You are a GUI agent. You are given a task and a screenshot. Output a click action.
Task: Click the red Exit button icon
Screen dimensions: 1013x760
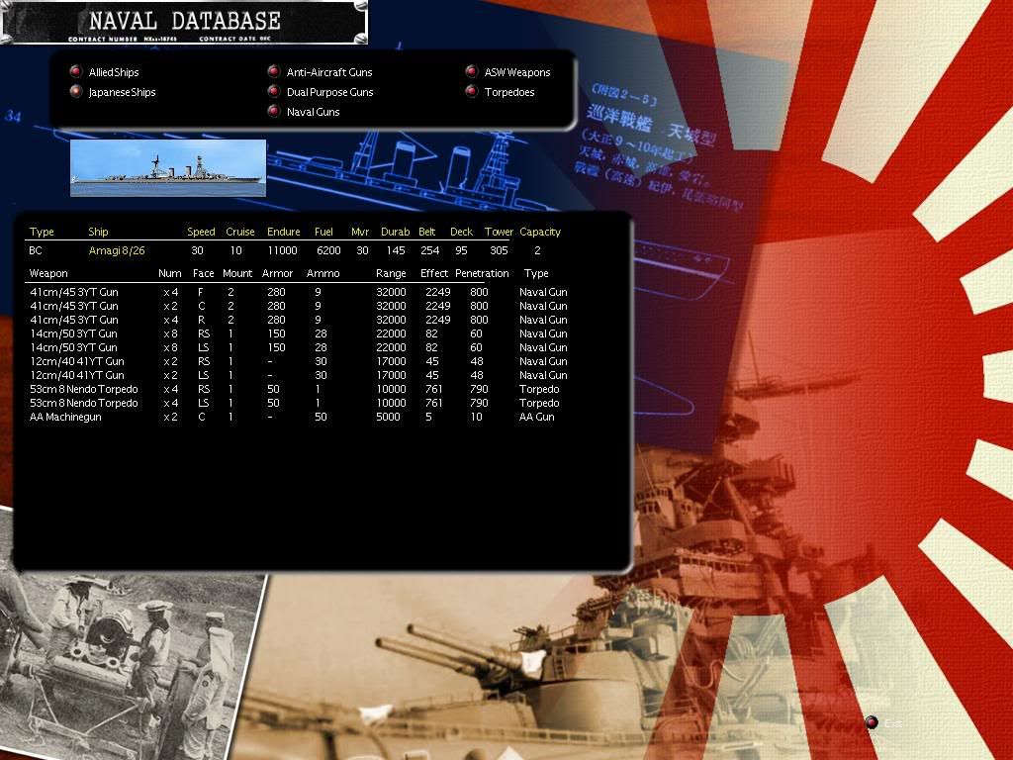pyautogui.click(x=872, y=722)
